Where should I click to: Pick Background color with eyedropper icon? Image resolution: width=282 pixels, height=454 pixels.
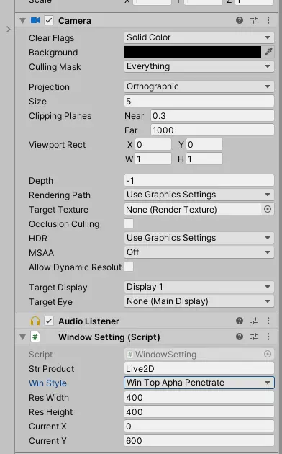[x=268, y=52]
